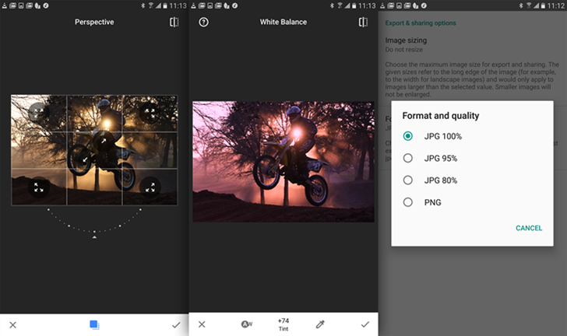Viewport: 567px width, 336px height.
Task: Tap the top-left perspective corner handle
Action: point(38,111)
